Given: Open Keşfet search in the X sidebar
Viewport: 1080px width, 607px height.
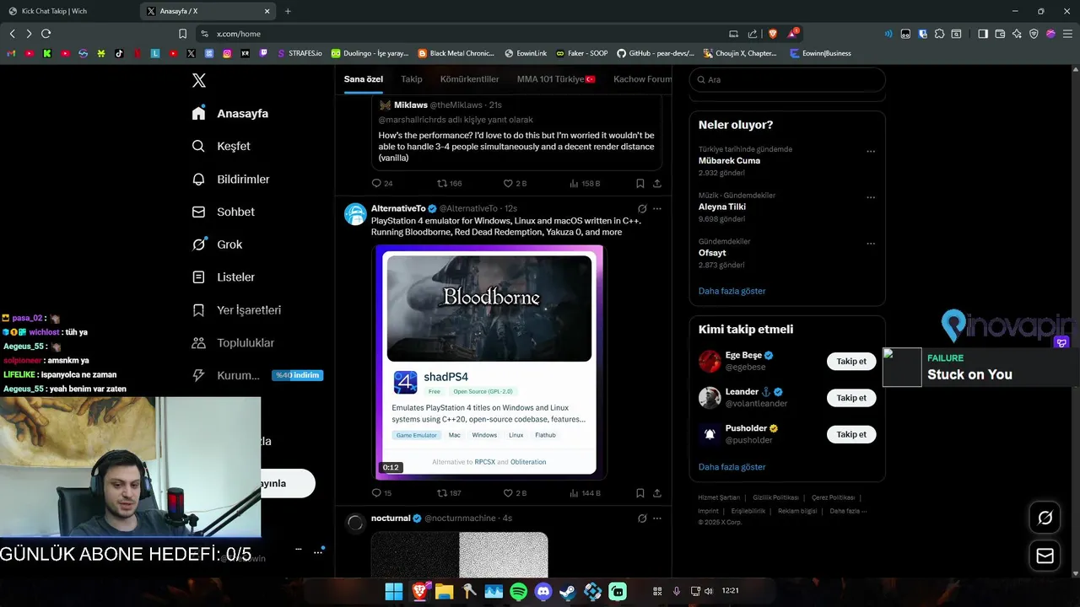Looking at the screenshot, I should (221, 146).
